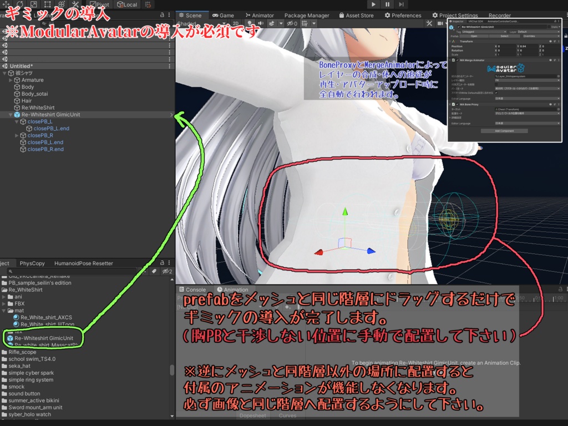
Task: Expand the closePB_R object in hierarchy
Action: coord(17,135)
